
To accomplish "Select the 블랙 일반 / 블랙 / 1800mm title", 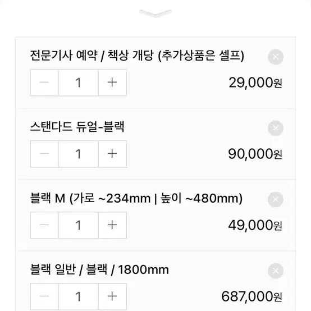I will [x=99, y=269].
